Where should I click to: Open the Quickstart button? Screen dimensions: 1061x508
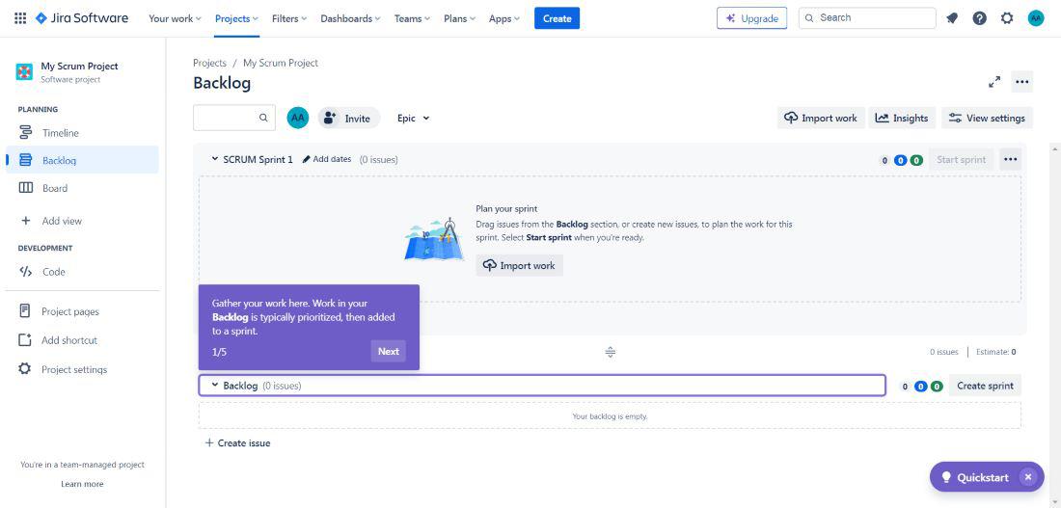(x=975, y=477)
